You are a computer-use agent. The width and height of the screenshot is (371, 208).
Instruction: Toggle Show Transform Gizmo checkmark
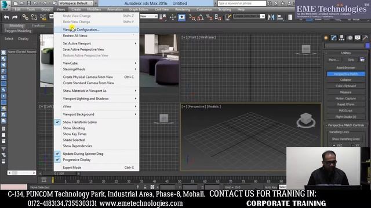(57, 122)
